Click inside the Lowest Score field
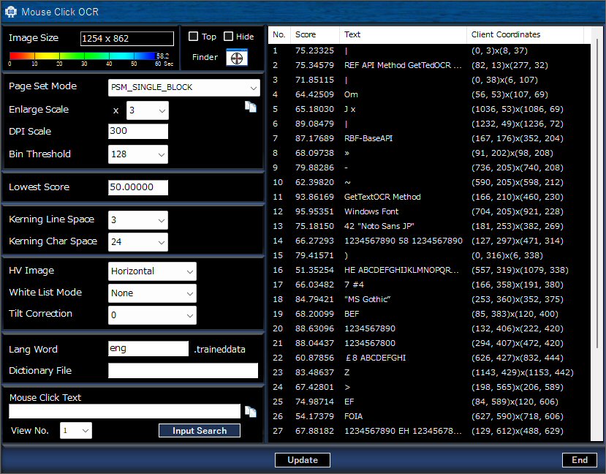This screenshot has height=474, width=606. tap(138, 187)
